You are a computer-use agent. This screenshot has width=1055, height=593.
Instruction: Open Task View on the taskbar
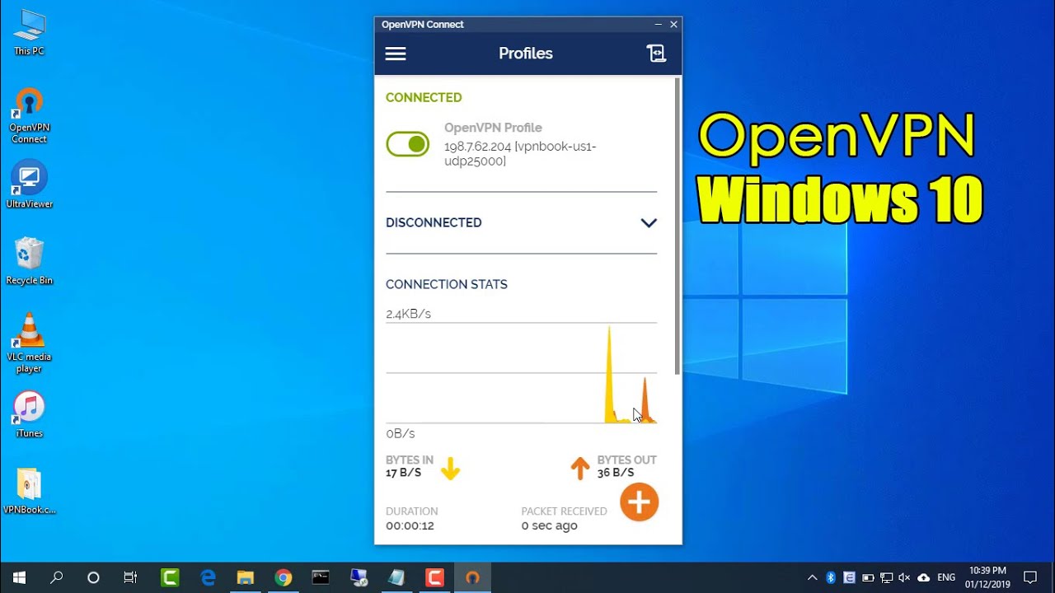click(130, 577)
